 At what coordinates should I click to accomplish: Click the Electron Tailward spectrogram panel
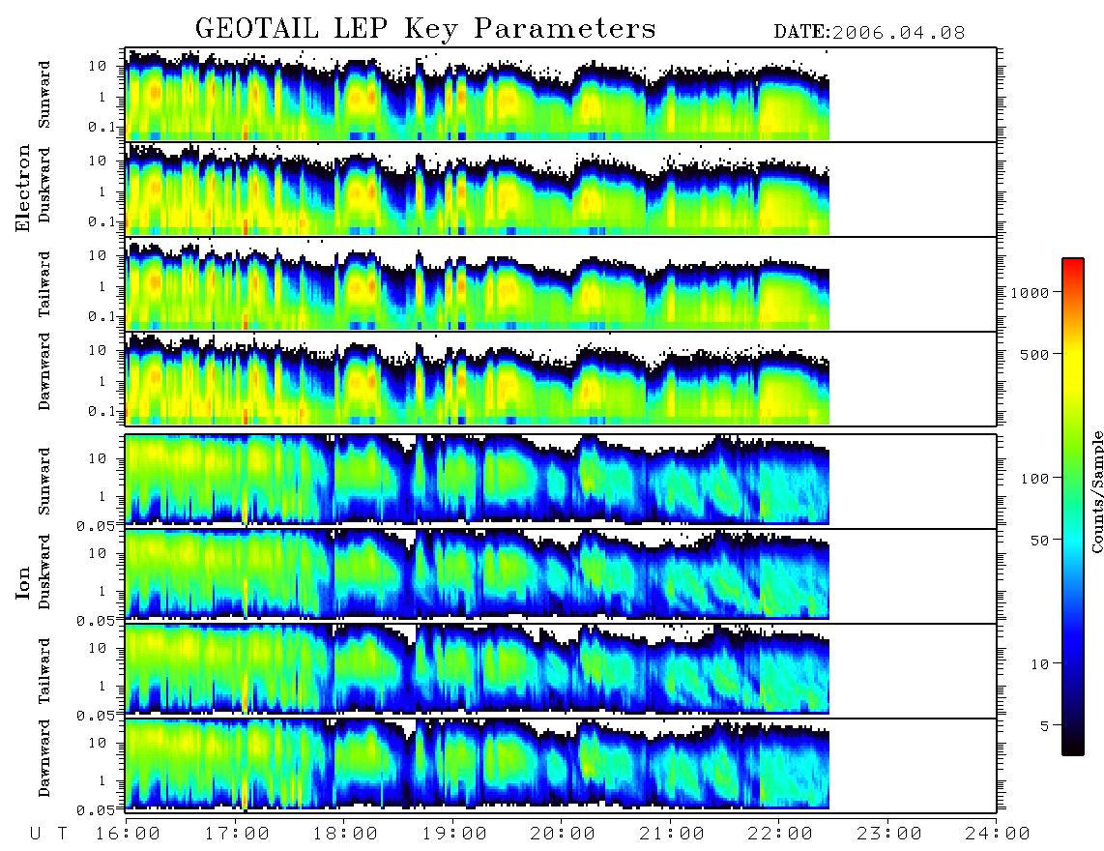561,284
